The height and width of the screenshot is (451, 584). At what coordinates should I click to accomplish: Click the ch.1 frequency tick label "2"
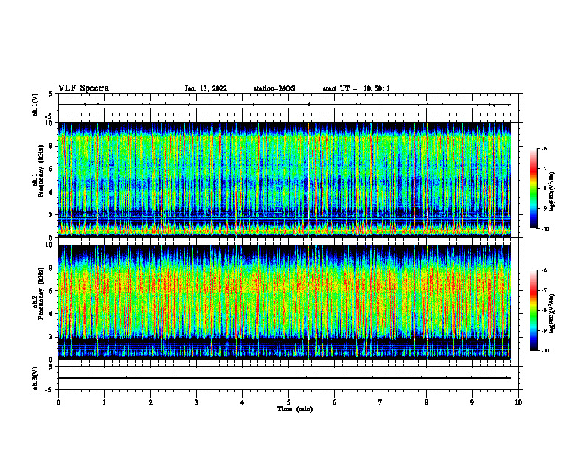pyautogui.click(x=52, y=215)
